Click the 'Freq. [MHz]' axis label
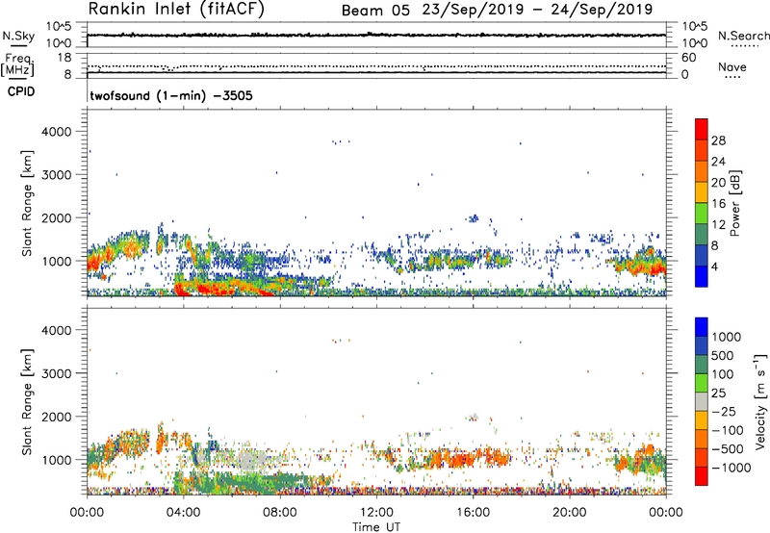 point(17,64)
